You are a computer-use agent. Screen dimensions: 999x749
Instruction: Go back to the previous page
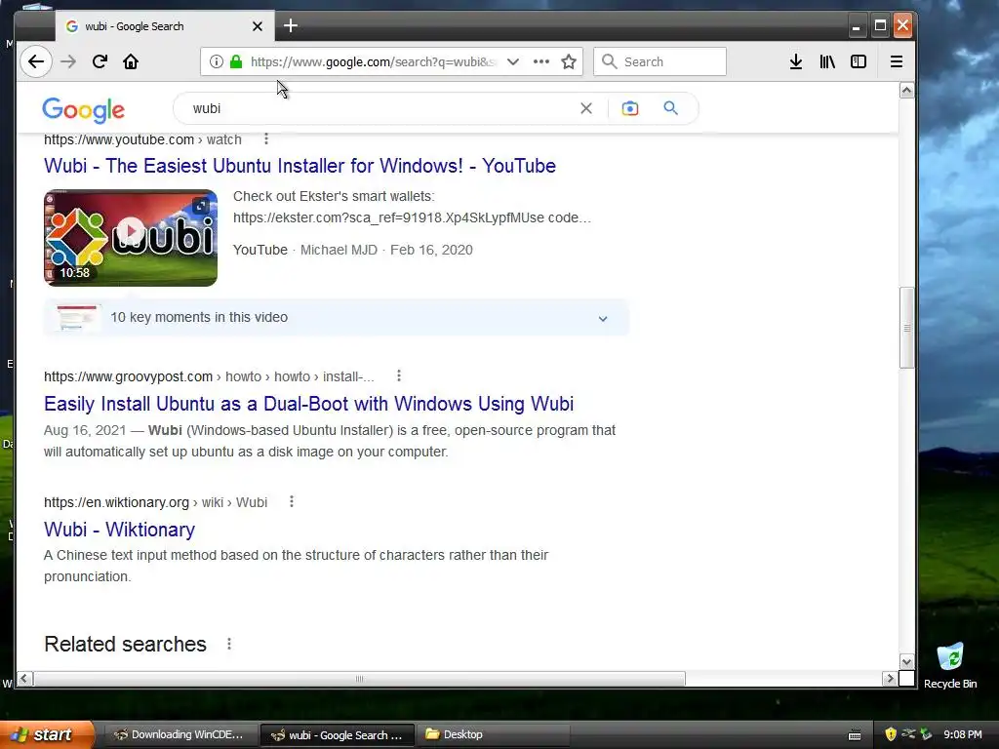(x=36, y=61)
